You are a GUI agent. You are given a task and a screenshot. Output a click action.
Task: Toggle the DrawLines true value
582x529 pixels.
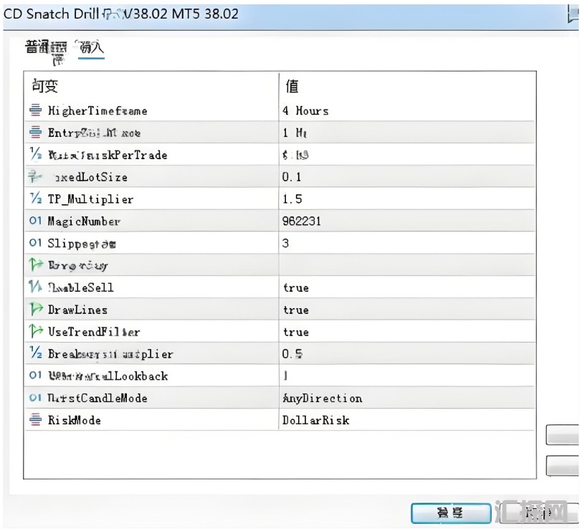295,310
